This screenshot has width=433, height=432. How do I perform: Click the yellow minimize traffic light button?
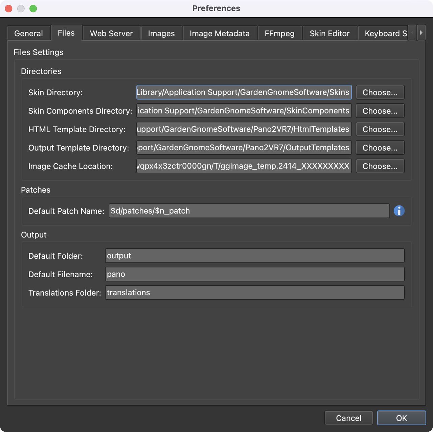21,8
